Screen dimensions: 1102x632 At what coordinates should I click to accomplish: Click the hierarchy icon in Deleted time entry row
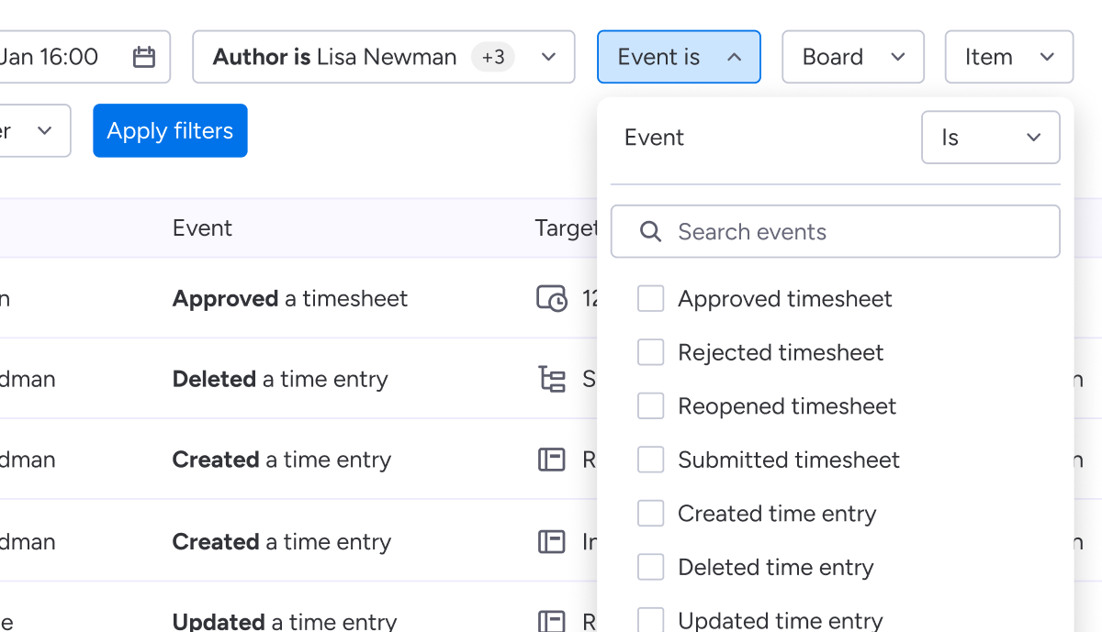551,379
